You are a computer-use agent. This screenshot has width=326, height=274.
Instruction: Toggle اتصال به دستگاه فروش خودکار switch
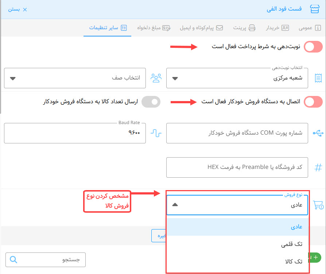313,102
